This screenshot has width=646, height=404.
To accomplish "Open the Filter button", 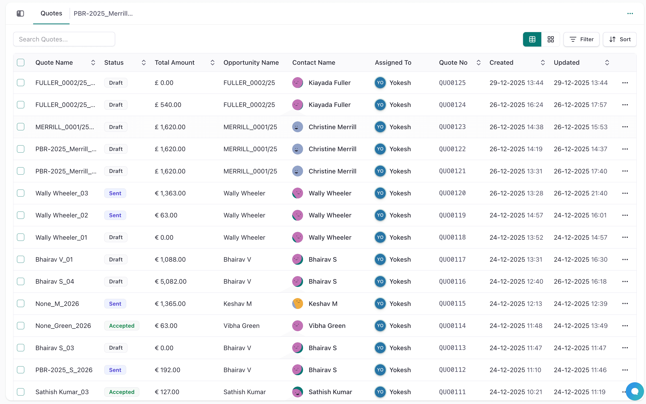I will point(581,39).
